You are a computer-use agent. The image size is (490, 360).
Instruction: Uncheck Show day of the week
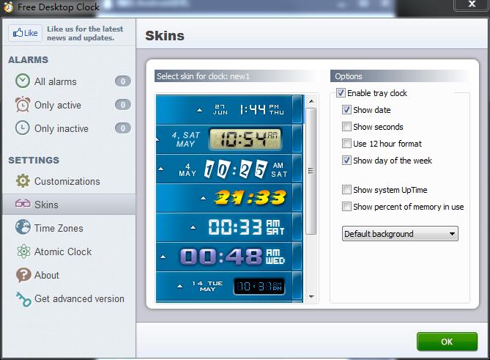coord(347,161)
